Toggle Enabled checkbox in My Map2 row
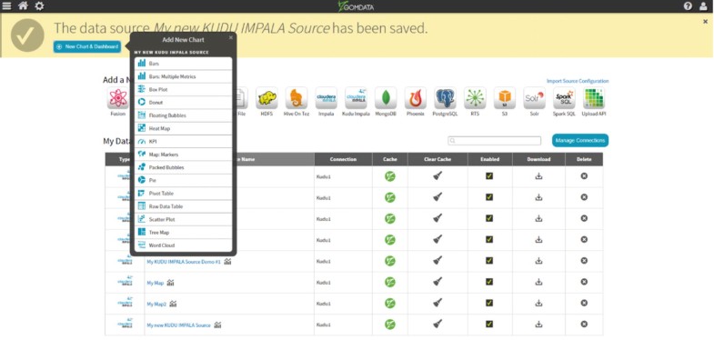This screenshot has height=340, width=714. tap(489, 303)
